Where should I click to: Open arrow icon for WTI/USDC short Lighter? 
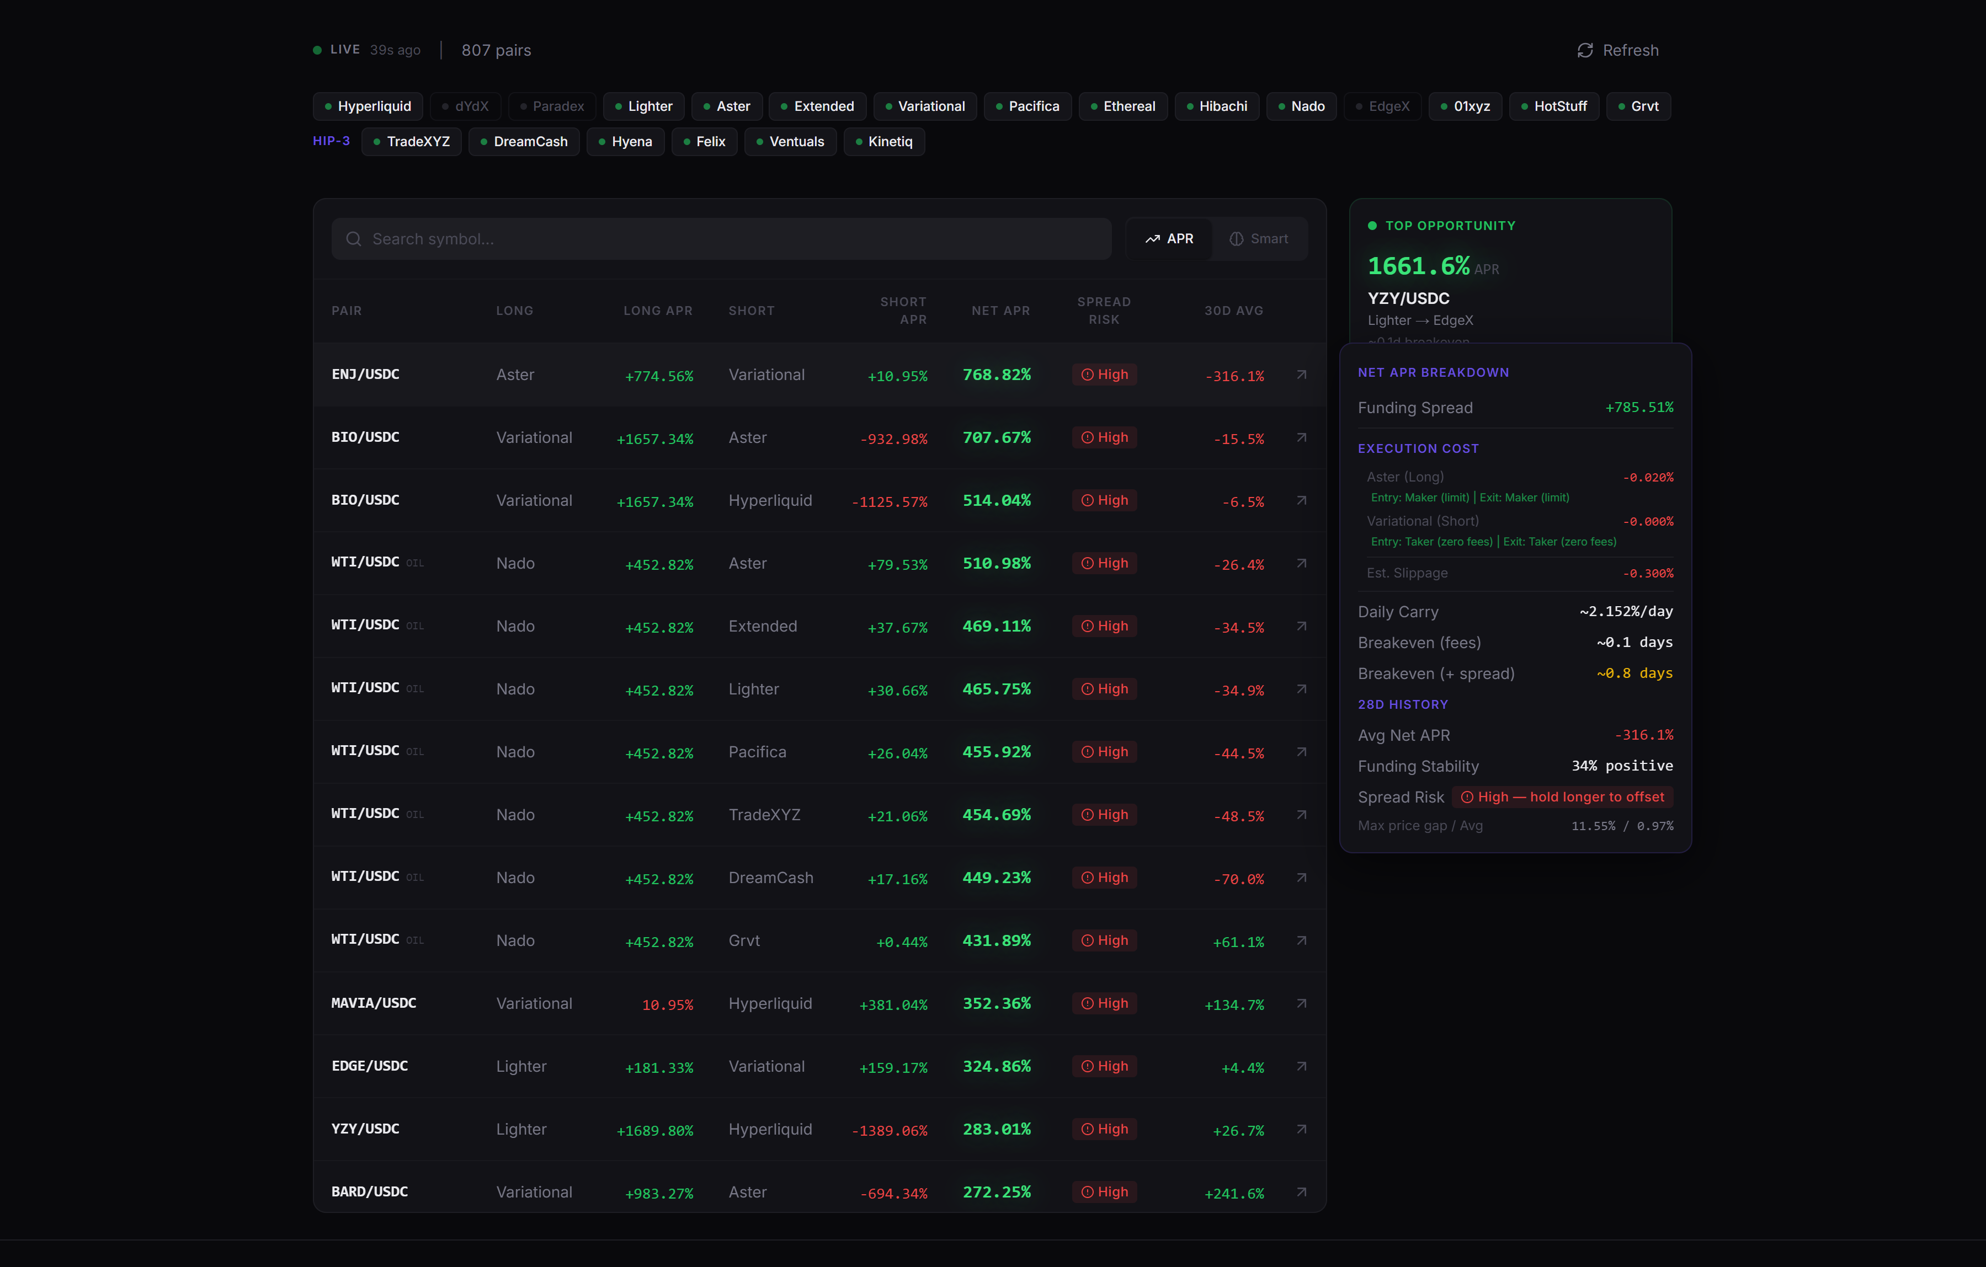click(1301, 688)
